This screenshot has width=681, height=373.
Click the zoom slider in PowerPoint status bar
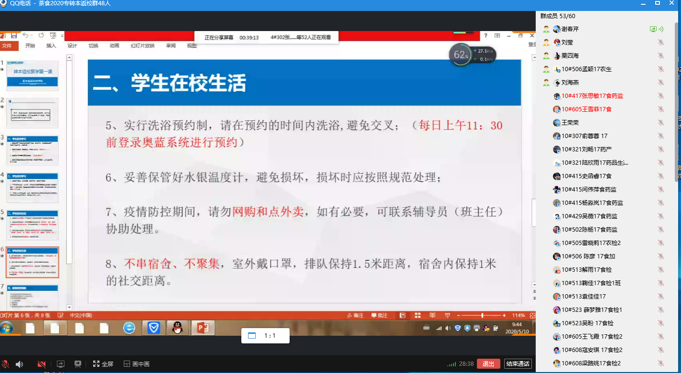coord(482,316)
